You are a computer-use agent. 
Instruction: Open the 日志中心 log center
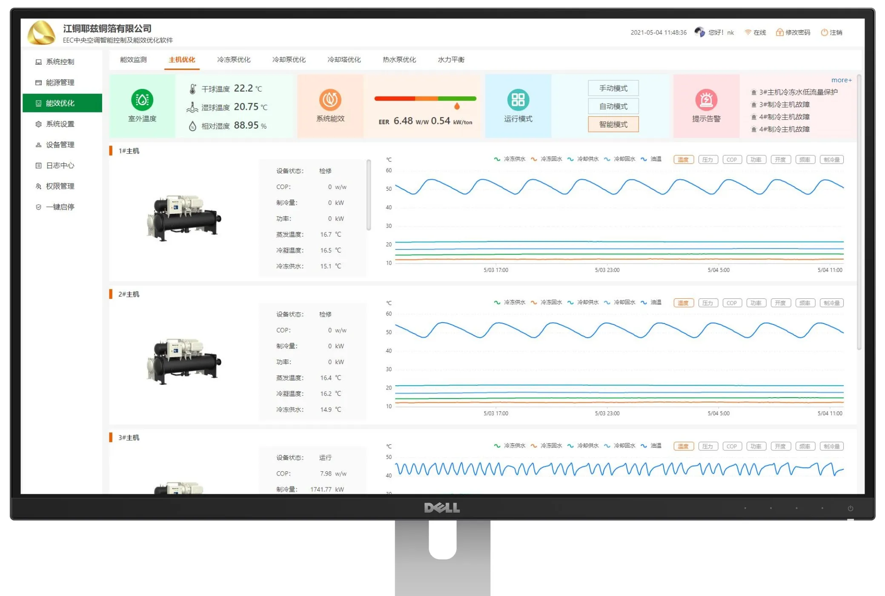(60, 165)
